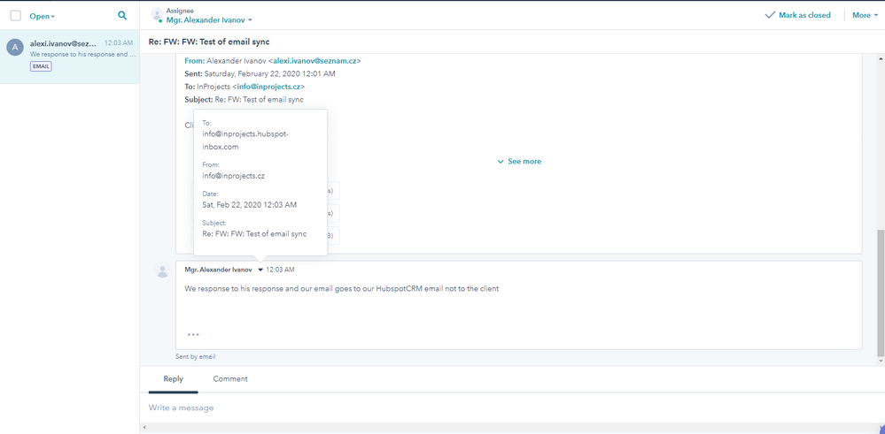This screenshot has height=434, width=885.
Task: Select the alexi.ivanov@sez... conversation in the list
Action: click(69, 57)
